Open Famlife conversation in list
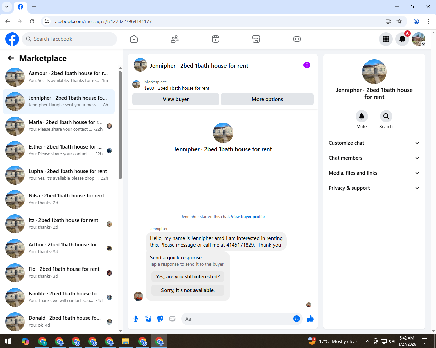The width and height of the screenshot is (436, 348). pos(59,297)
